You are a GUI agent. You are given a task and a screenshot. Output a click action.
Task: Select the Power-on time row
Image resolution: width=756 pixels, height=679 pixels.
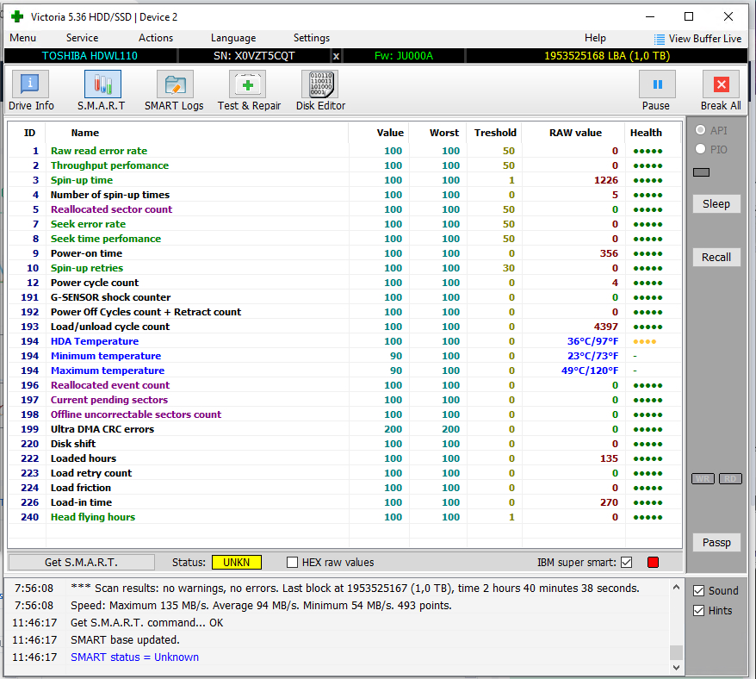[x=344, y=253]
